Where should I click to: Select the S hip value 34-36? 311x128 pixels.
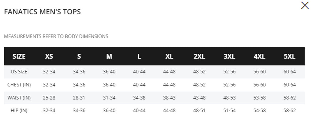[x=79, y=111]
